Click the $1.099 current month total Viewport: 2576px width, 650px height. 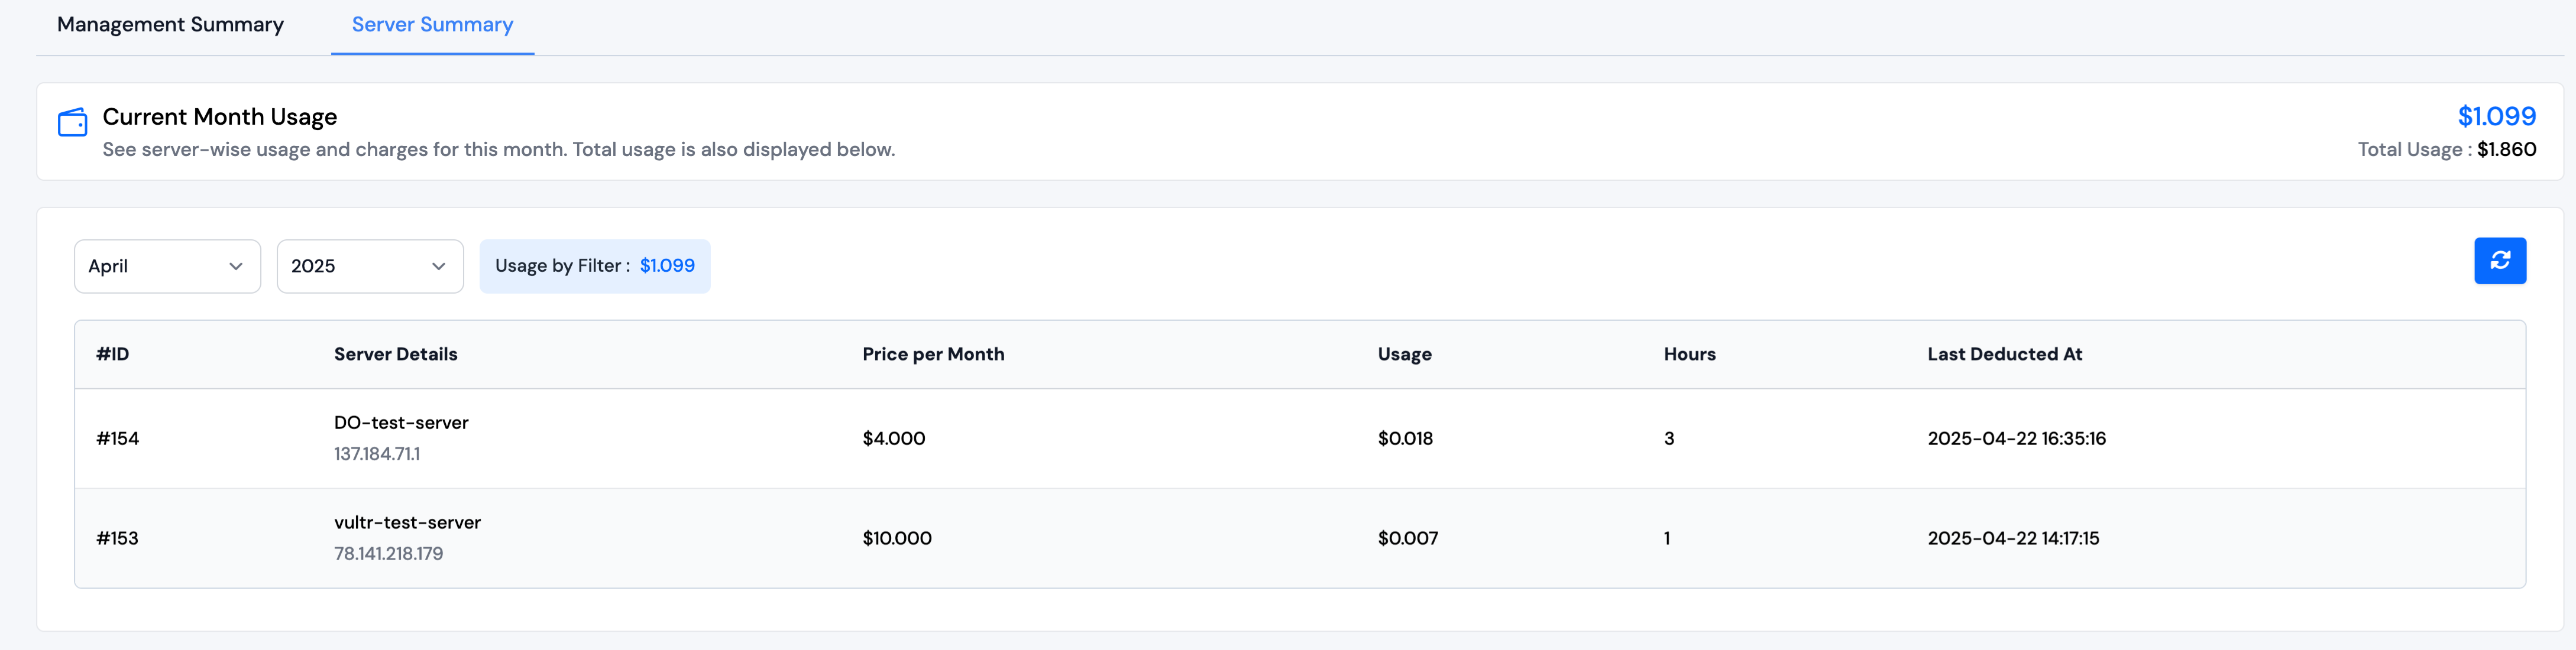pyautogui.click(x=2496, y=117)
